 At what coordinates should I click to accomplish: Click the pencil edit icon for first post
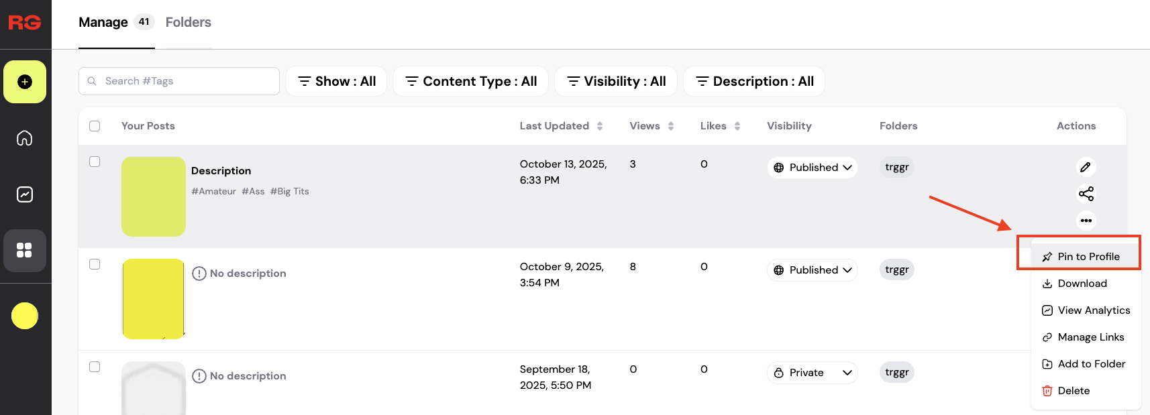click(x=1086, y=167)
